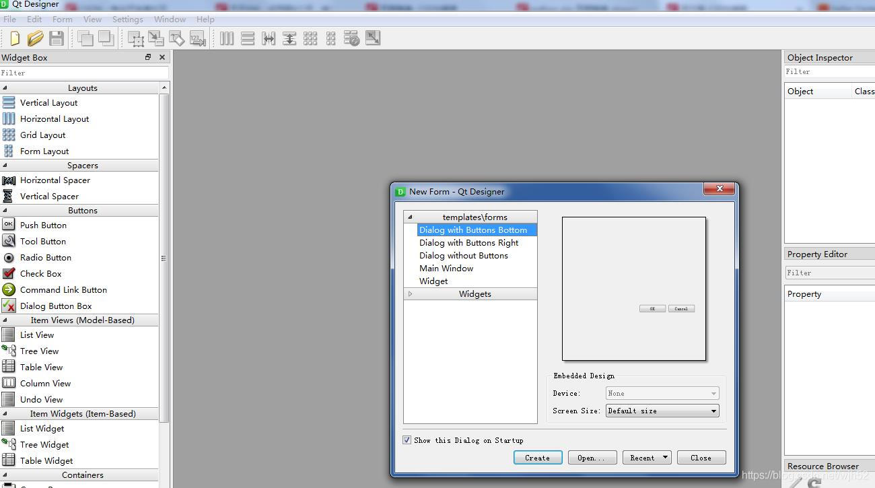Image resolution: width=875 pixels, height=488 pixels.
Task: Collapse the Layouts section in Widget Box
Action: point(82,88)
